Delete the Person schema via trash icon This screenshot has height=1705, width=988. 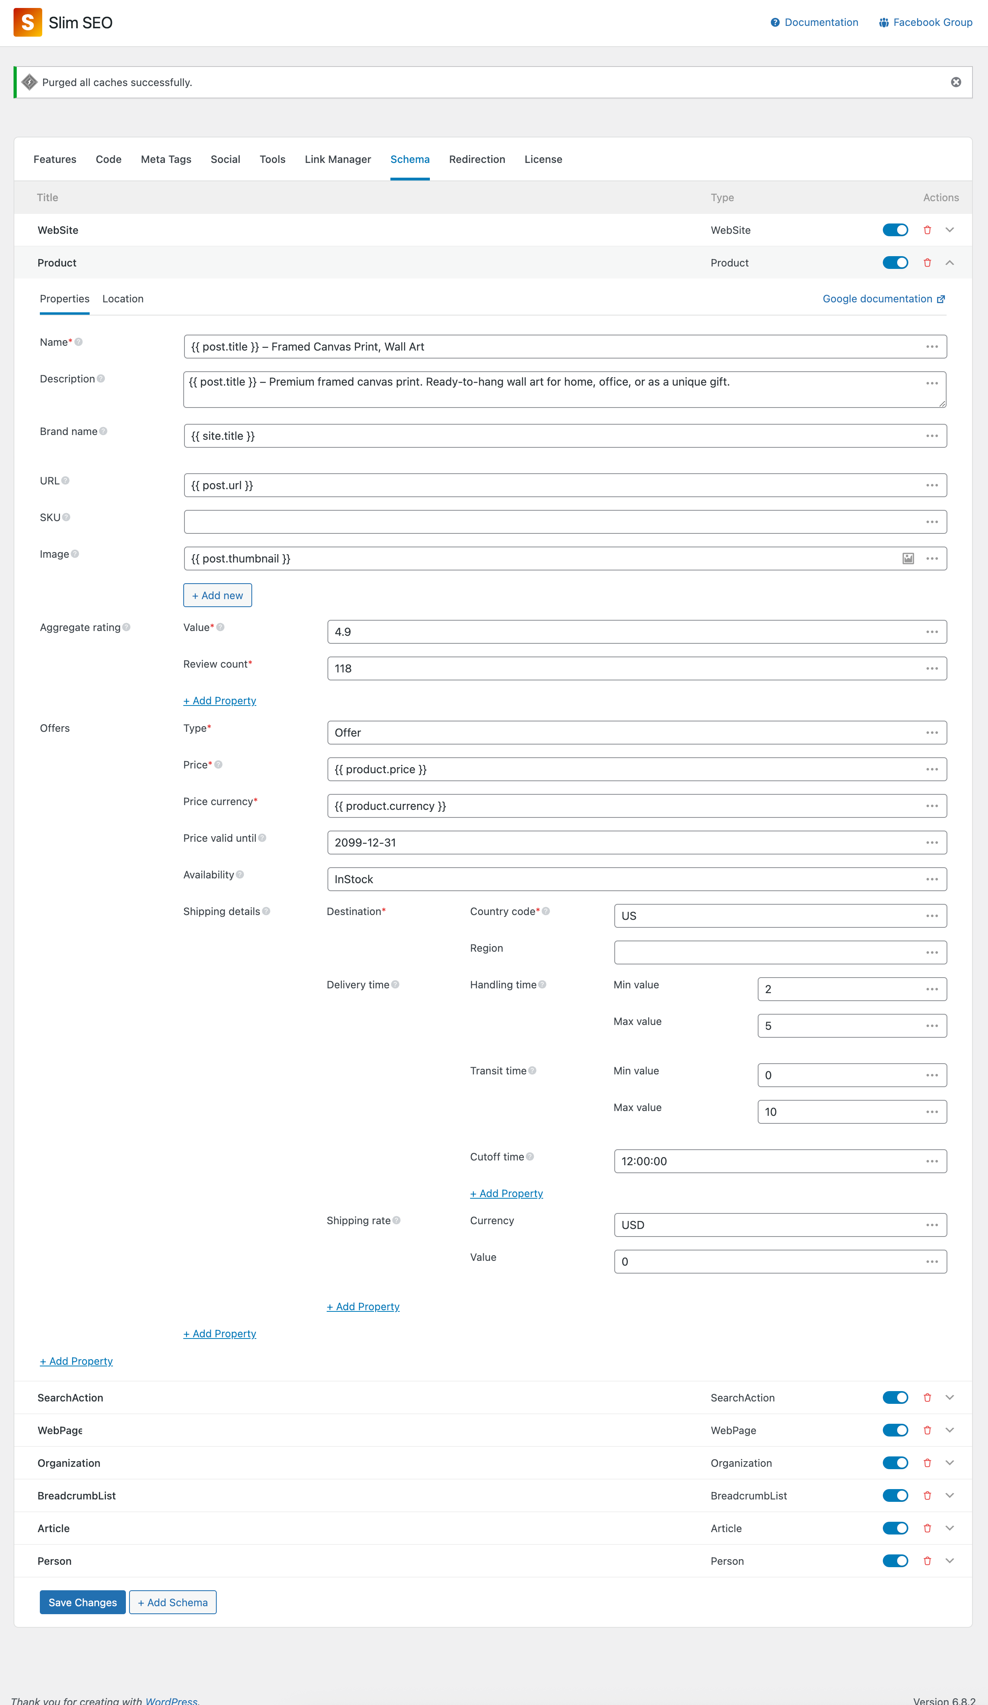(x=927, y=1561)
